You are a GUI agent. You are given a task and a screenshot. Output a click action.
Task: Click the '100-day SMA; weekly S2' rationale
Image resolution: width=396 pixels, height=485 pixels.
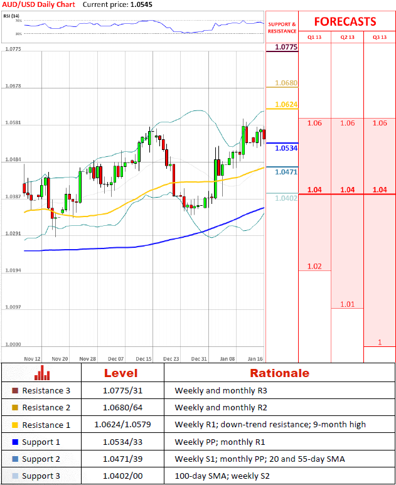click(222, 476)
